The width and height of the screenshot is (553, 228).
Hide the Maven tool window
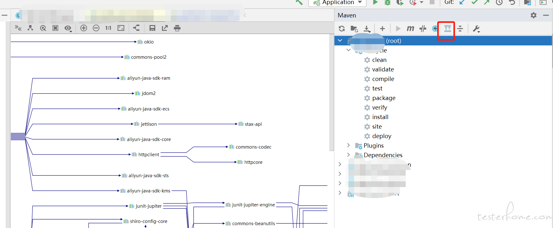coord(546,15)
